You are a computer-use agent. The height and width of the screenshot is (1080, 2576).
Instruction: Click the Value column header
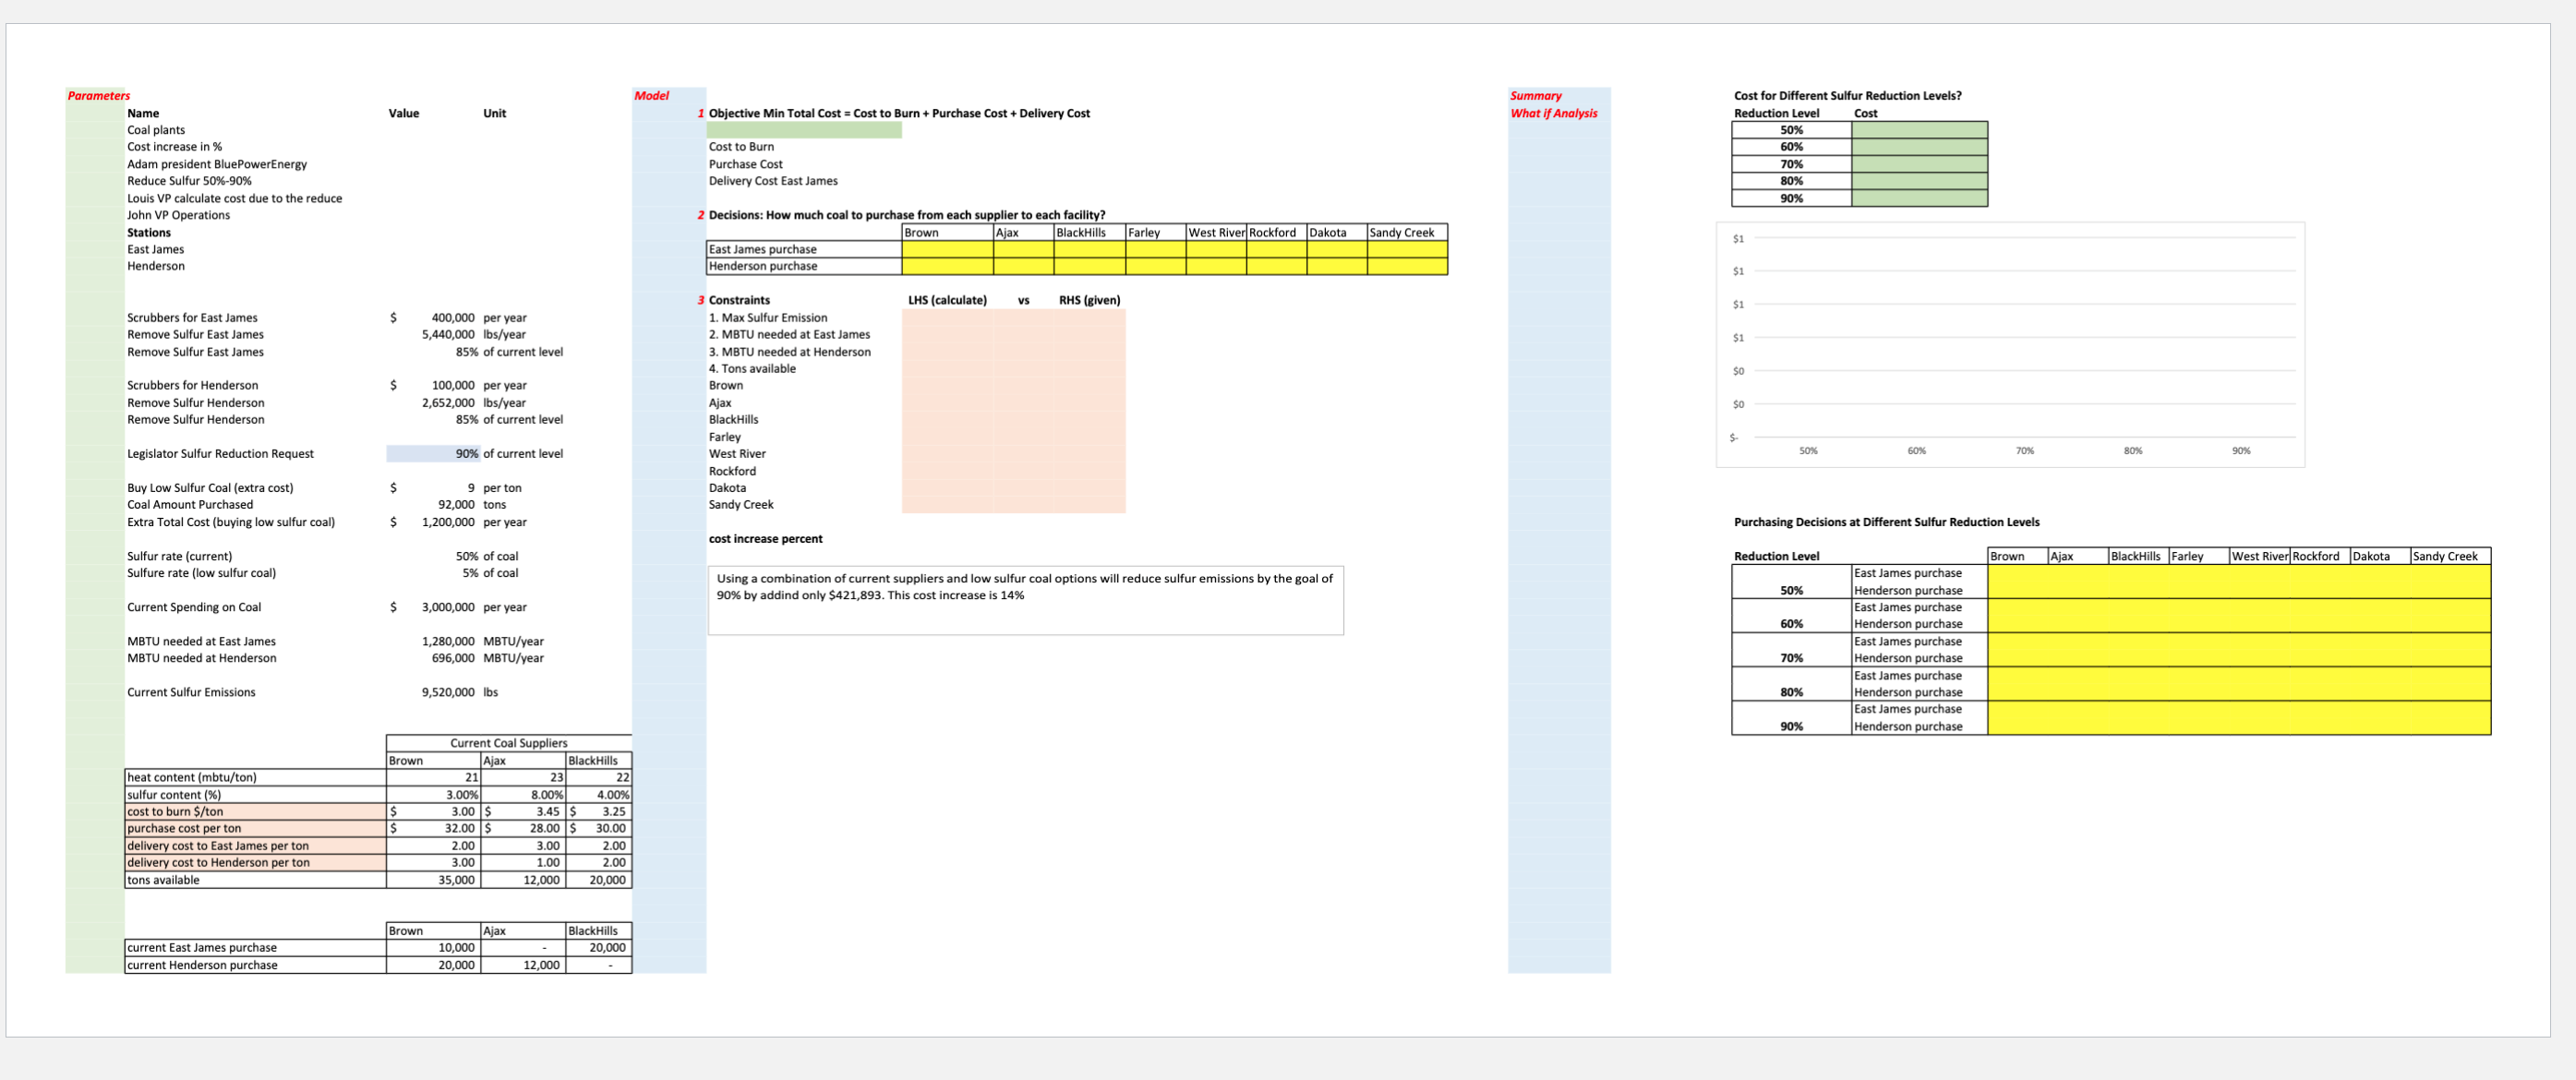[x=403, y=113]
